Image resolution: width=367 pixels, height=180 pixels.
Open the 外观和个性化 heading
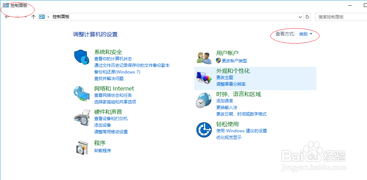coord(233,71)
